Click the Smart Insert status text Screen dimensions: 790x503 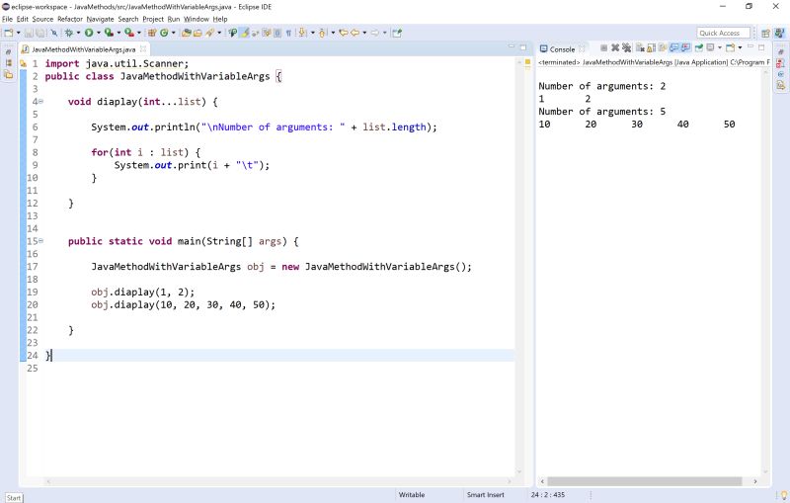[485, 495]
